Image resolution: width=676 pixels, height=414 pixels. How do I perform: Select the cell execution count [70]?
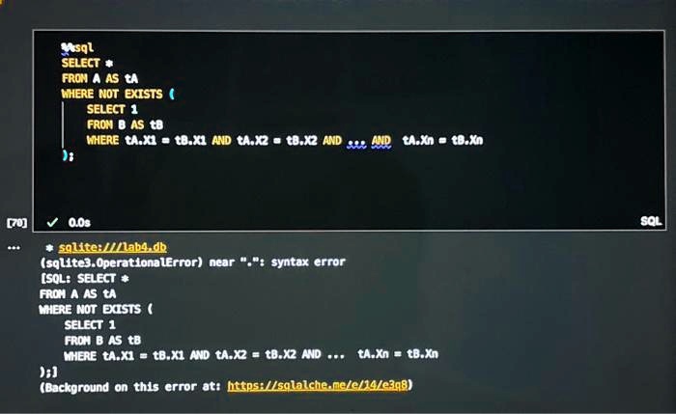point(16,223)
